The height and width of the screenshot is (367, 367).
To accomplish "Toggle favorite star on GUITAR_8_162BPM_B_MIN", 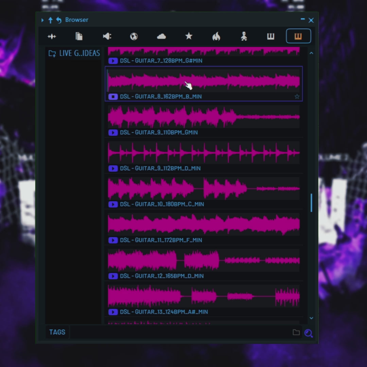I will click(297, 97).
